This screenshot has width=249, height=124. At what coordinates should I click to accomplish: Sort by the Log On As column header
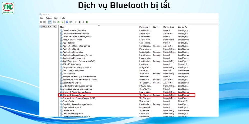click(183, 27)
